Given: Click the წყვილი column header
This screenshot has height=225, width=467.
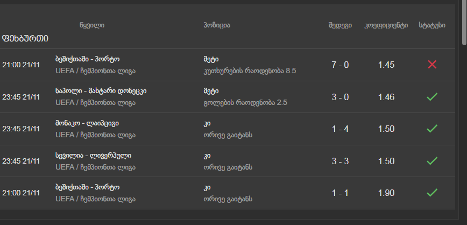Looking at the screenshot, I should pos(91,25).
